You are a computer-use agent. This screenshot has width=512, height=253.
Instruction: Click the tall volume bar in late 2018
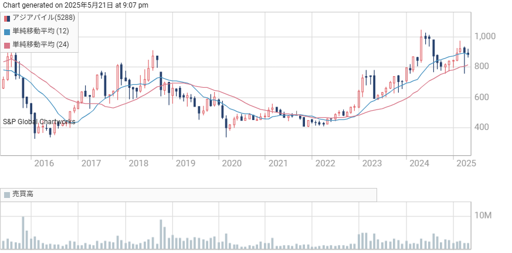tap(161, 234)
